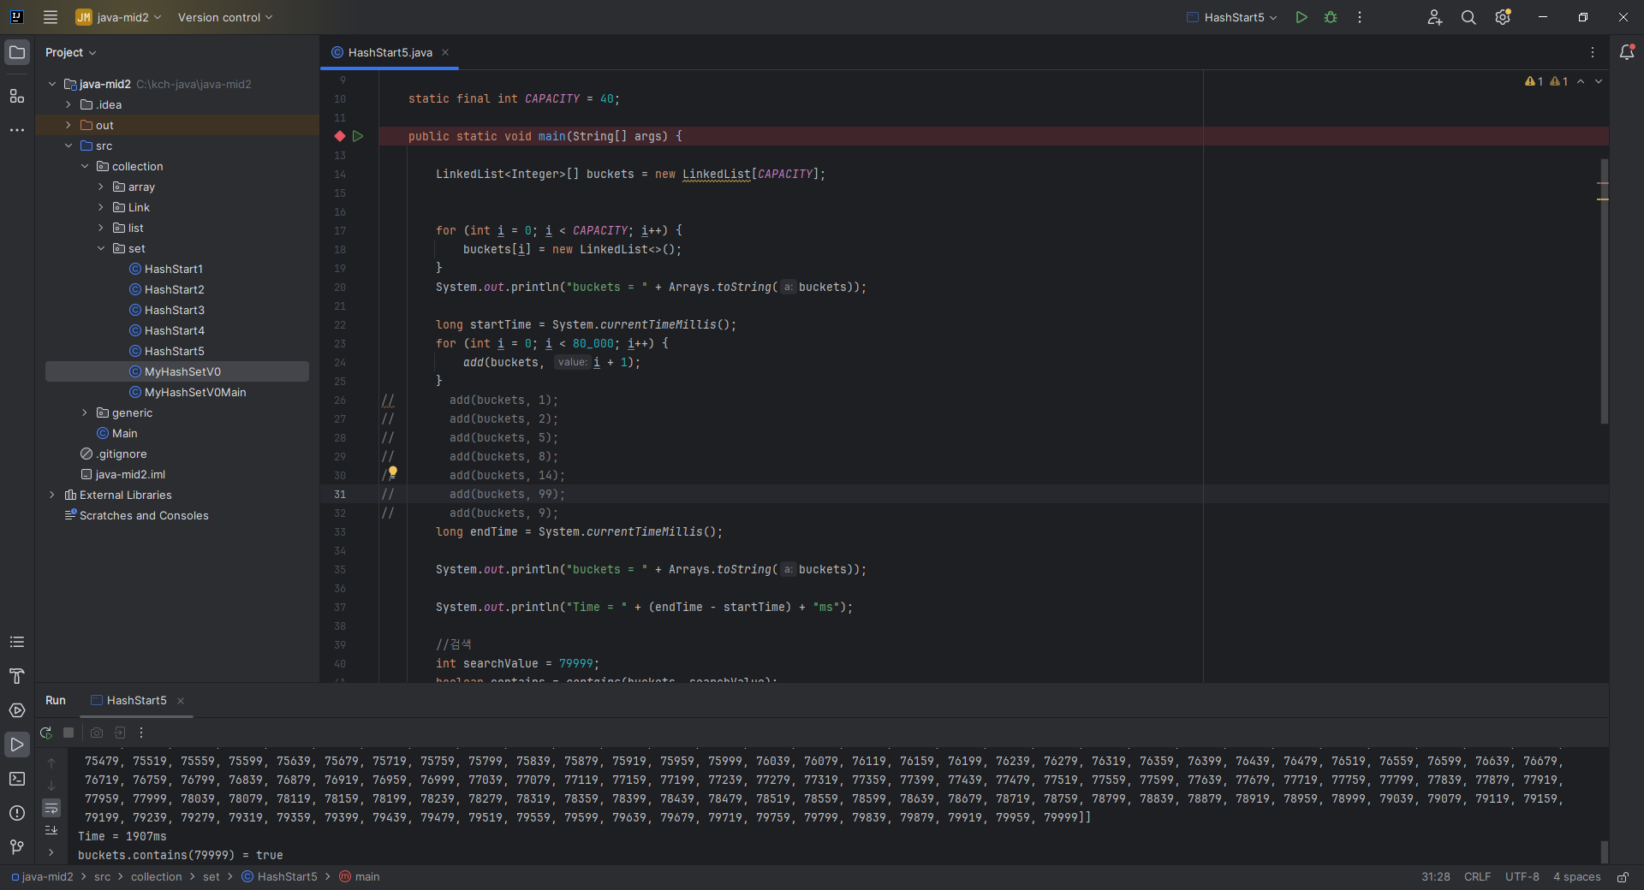
Task: Open Run panel more options
Action: pos(141,733)
